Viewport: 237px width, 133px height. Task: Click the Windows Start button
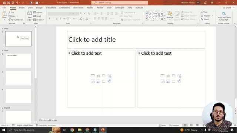point(3,130)
